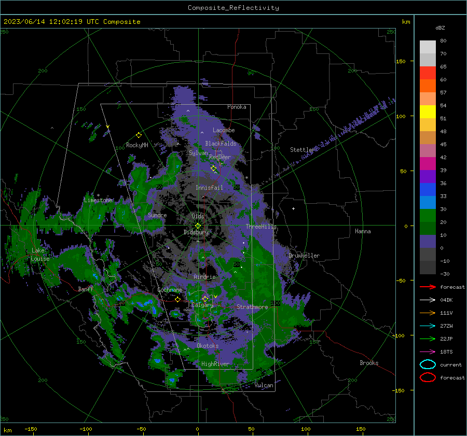This screenshot has height=436, width=467.
Task: Select the purple 10 dBZ color swatch
Action: (428, 241)
